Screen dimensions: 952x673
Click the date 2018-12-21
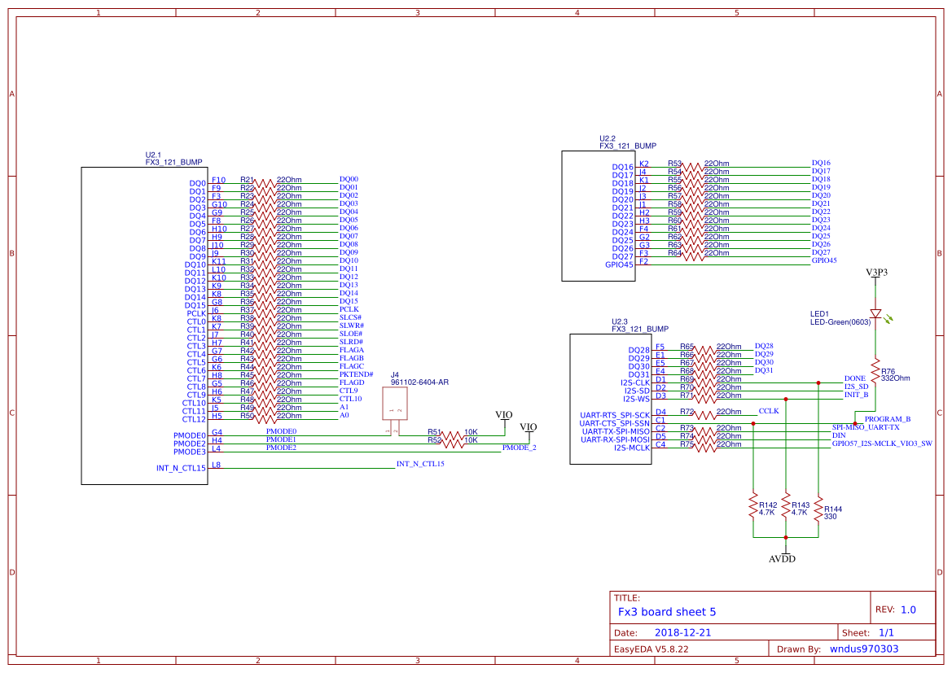(682, 632)
